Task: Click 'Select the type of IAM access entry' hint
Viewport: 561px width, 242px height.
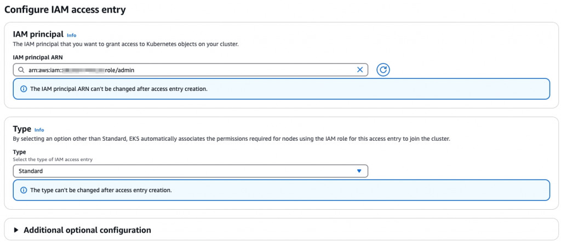Action: click(x=53, y=159)
